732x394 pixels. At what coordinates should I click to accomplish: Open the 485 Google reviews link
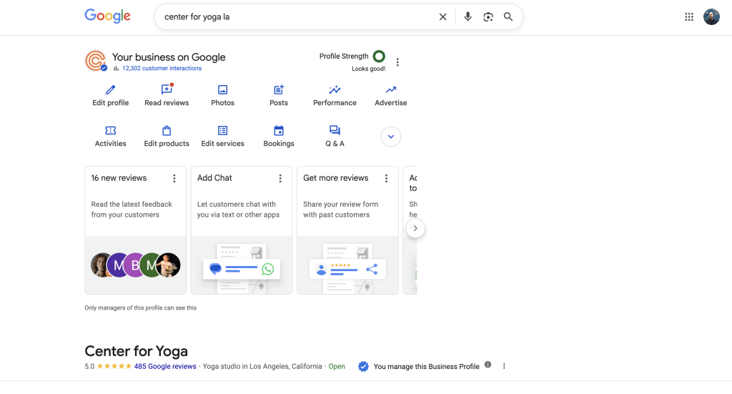point(165,366)
